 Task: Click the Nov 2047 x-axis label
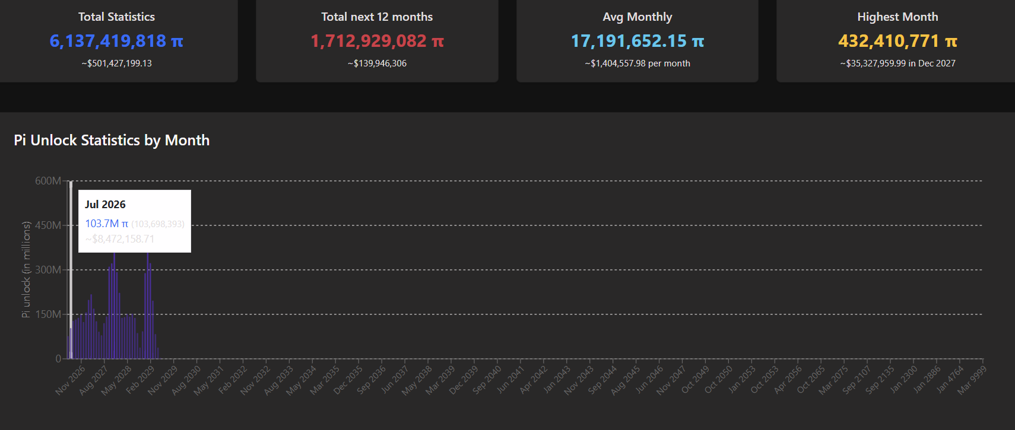(x=673, y=380)
